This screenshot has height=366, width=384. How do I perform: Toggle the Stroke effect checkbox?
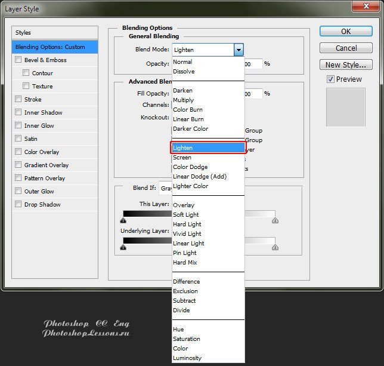tap(18, 99)
